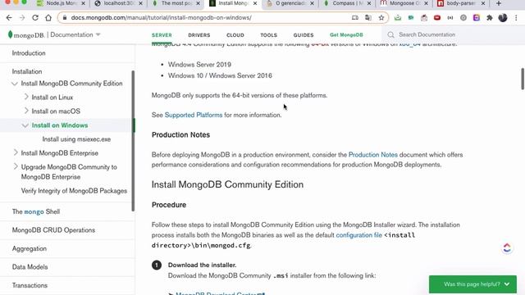The image size is (525, 295).
Task: Open the GUIDES navigation tab
Action: point(304,35)
